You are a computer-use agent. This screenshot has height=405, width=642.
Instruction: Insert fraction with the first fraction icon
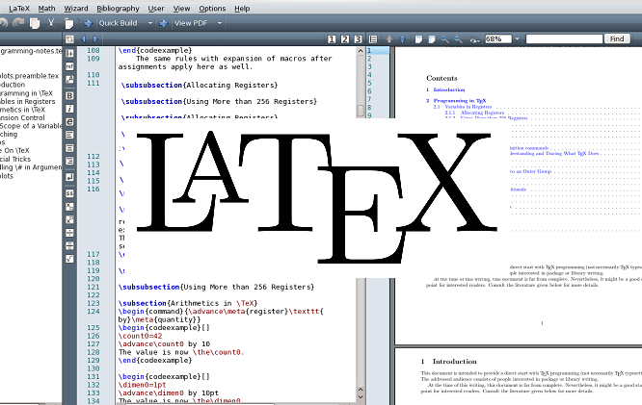pyautogui.click(x=69, y=233)
